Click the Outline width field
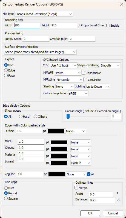This screenshot has height=218, width=126. click(29, 131)
